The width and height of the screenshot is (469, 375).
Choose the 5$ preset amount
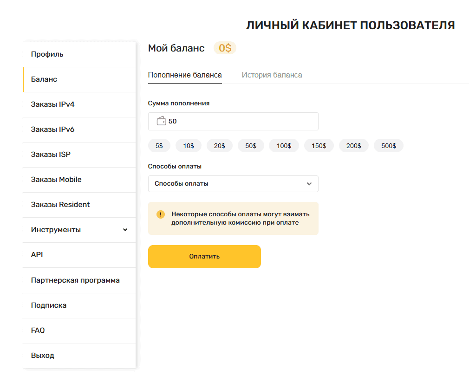[x=159, y=146]
